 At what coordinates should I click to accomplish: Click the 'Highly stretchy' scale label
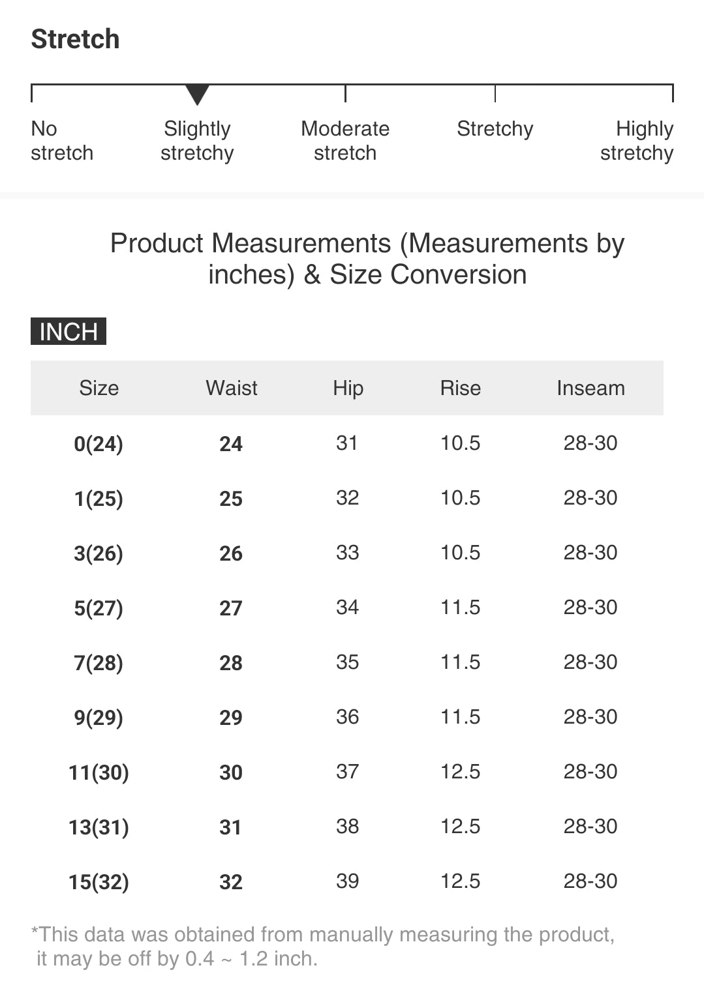click(x=637, y=140)
